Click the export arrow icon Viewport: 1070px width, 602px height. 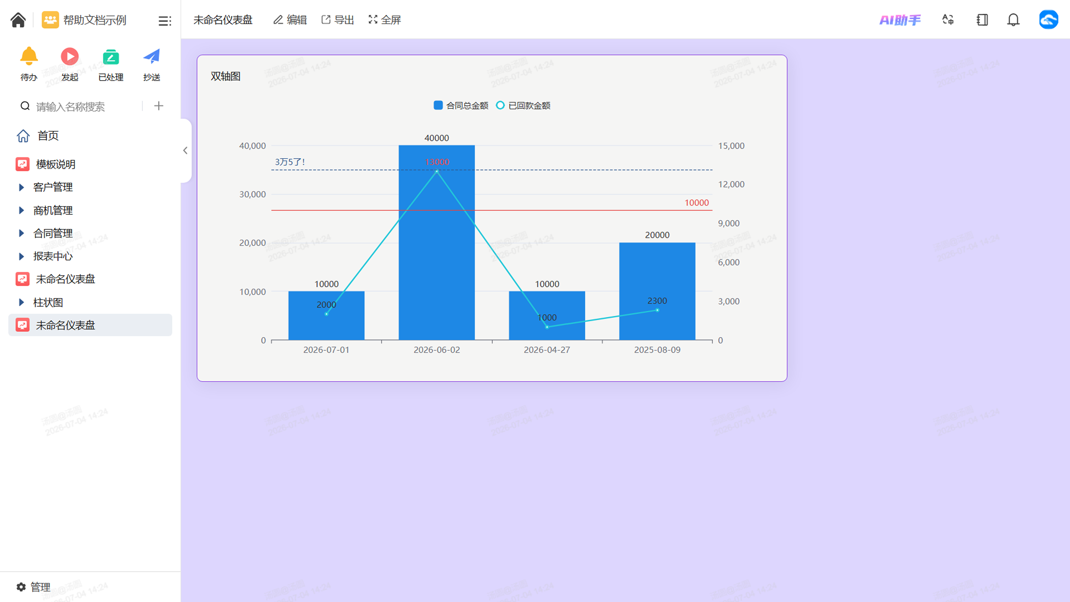[326, 20]
